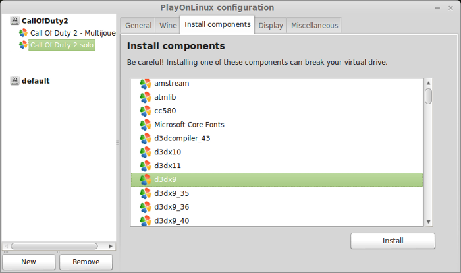Select the d3dx9_36 list entry
The width and height of the screenshot is (461, 273).
point(277,207)
